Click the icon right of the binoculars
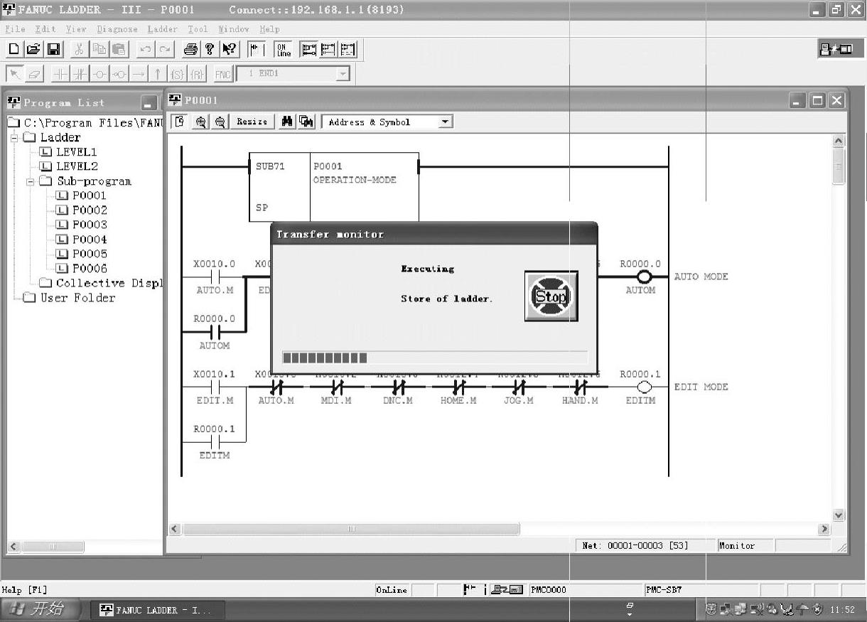The height and width of the screenshot is (622, 867). [306, 122]
